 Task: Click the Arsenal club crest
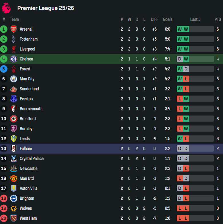point(13,29)
